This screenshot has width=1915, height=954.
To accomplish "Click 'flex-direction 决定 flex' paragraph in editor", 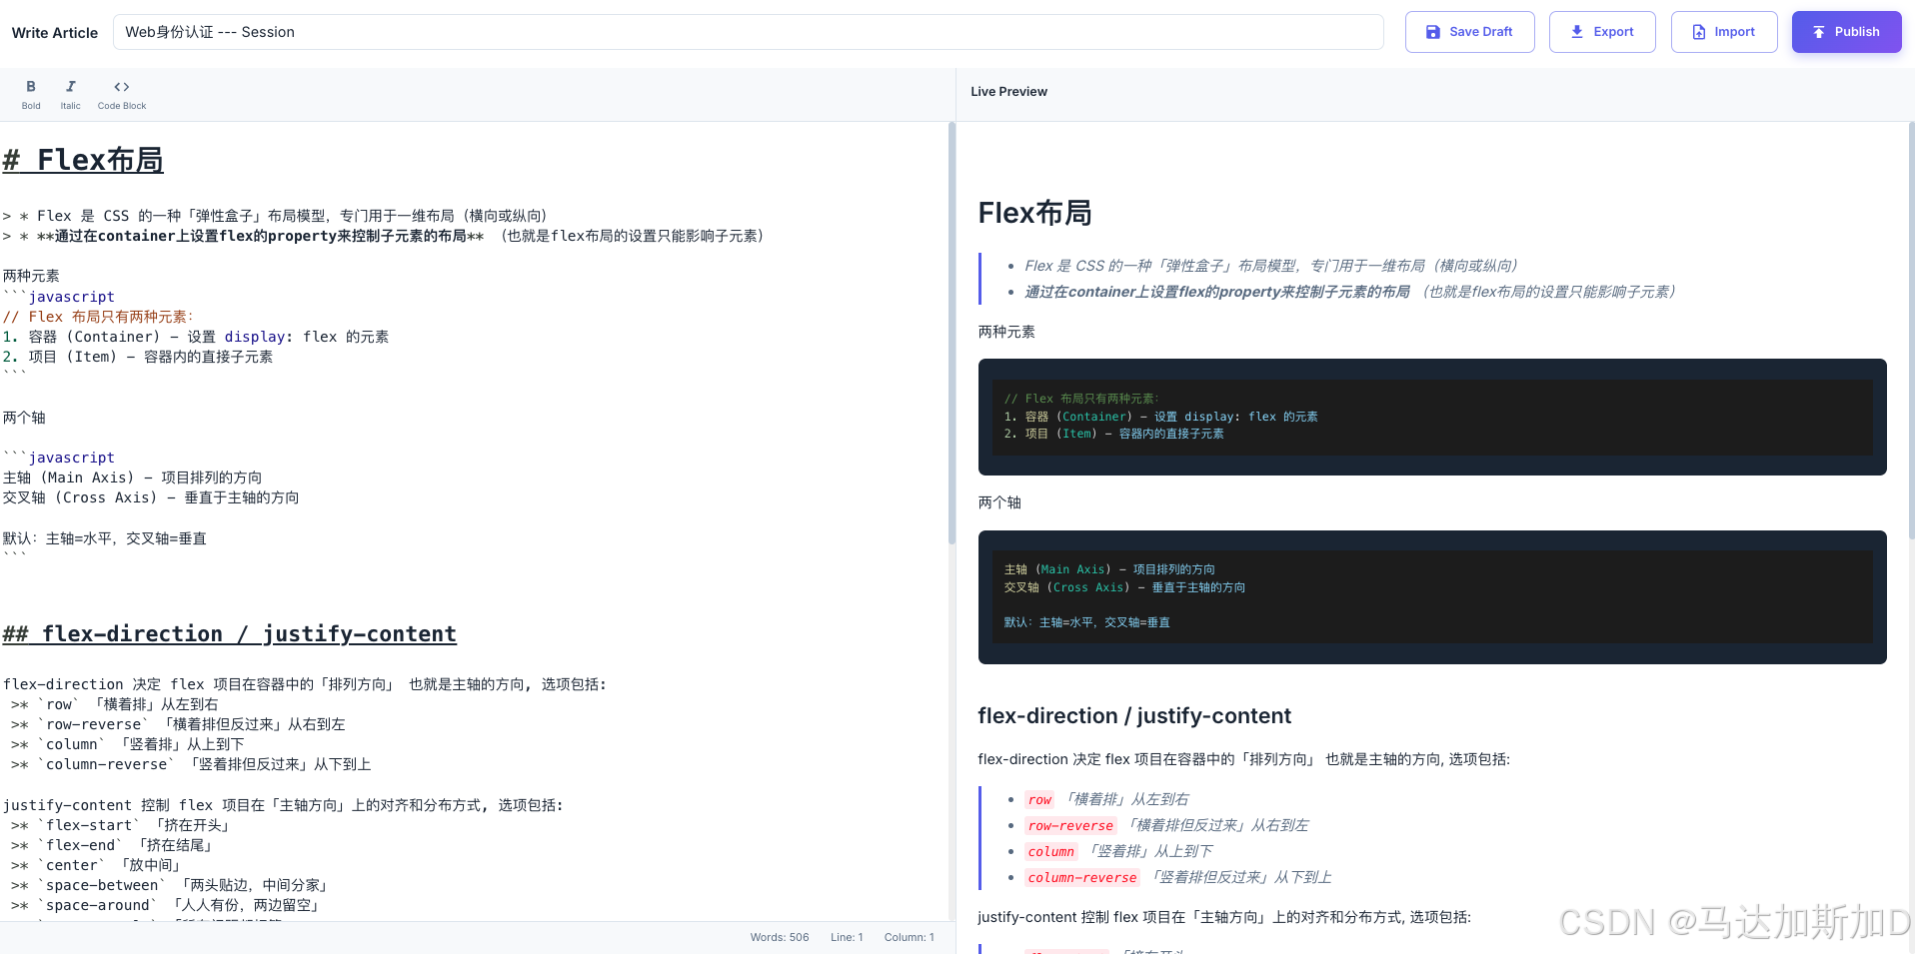I will click(x=305, y=684).
